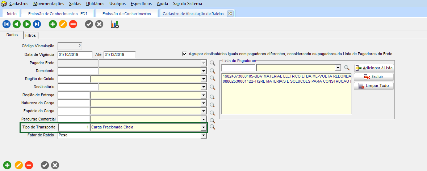Go to the next record
This screenshot has width=427, height=171.
coord(27,25)
